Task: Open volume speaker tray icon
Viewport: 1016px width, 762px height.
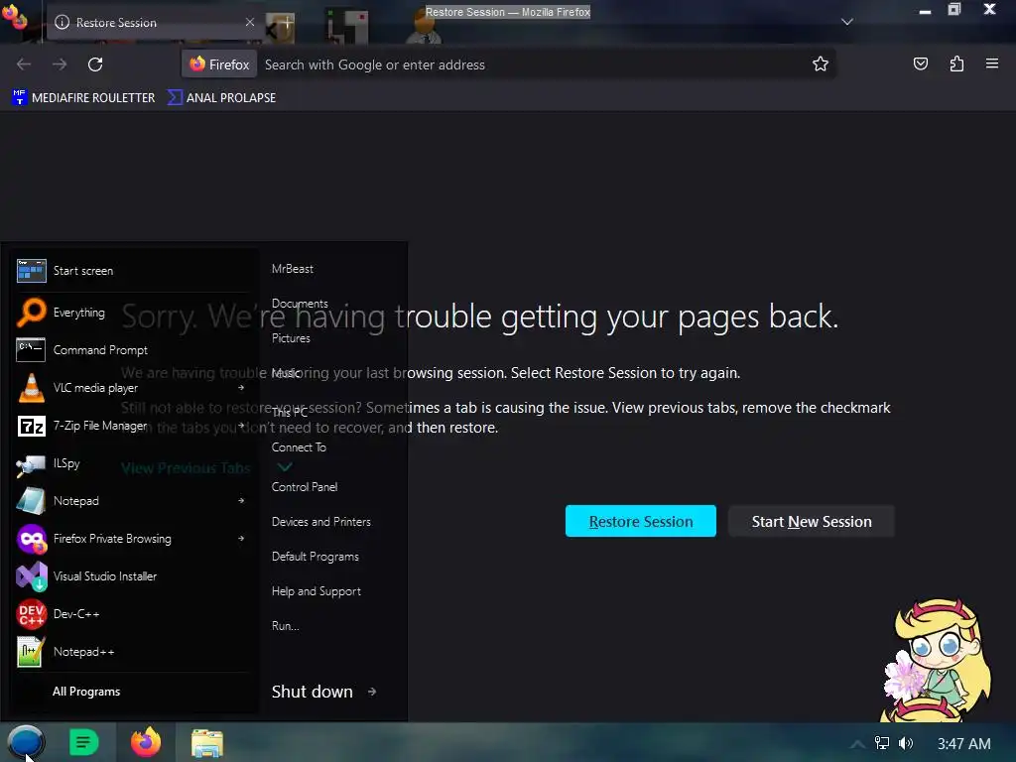Action: 905,743
